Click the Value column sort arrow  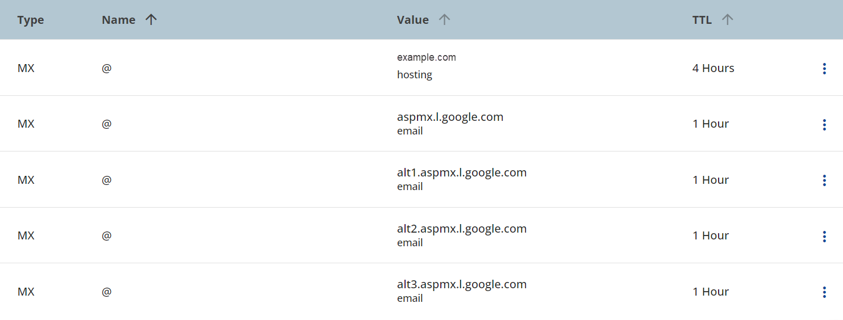444,20
